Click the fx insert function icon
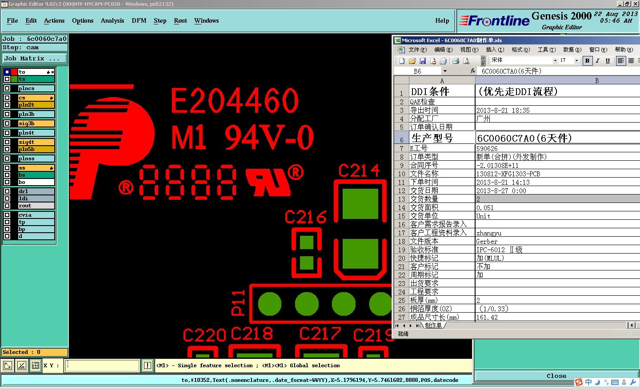The height and width of the screenshot is (389, 640). (473, 71)
